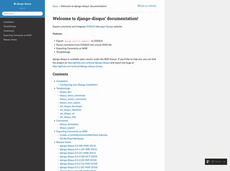Click the home icon beside django-disqus
Screen dimensions: 230x171
(x=15, y=4)
